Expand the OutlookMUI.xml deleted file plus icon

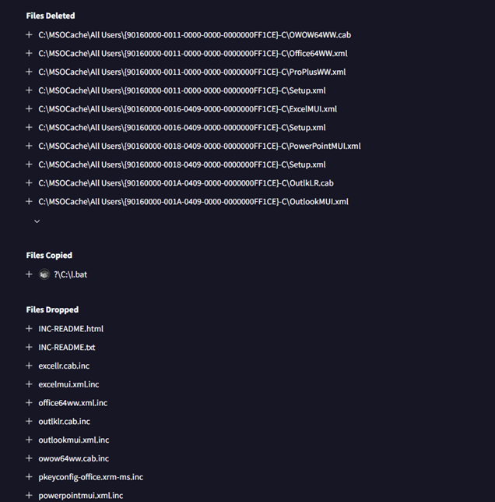(x=29, y=201)
